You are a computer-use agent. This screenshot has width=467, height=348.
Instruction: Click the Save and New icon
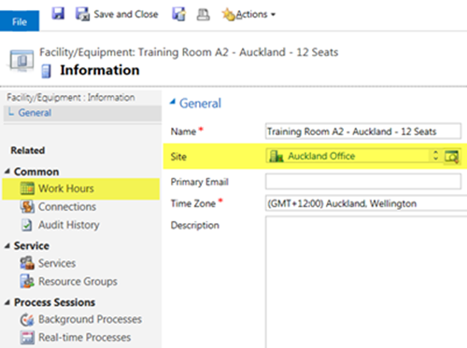(179, 14)
